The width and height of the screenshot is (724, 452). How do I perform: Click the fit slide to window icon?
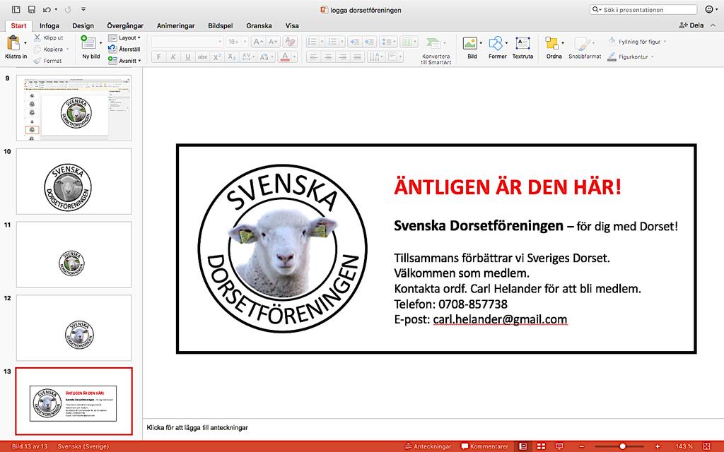(706, 446)
